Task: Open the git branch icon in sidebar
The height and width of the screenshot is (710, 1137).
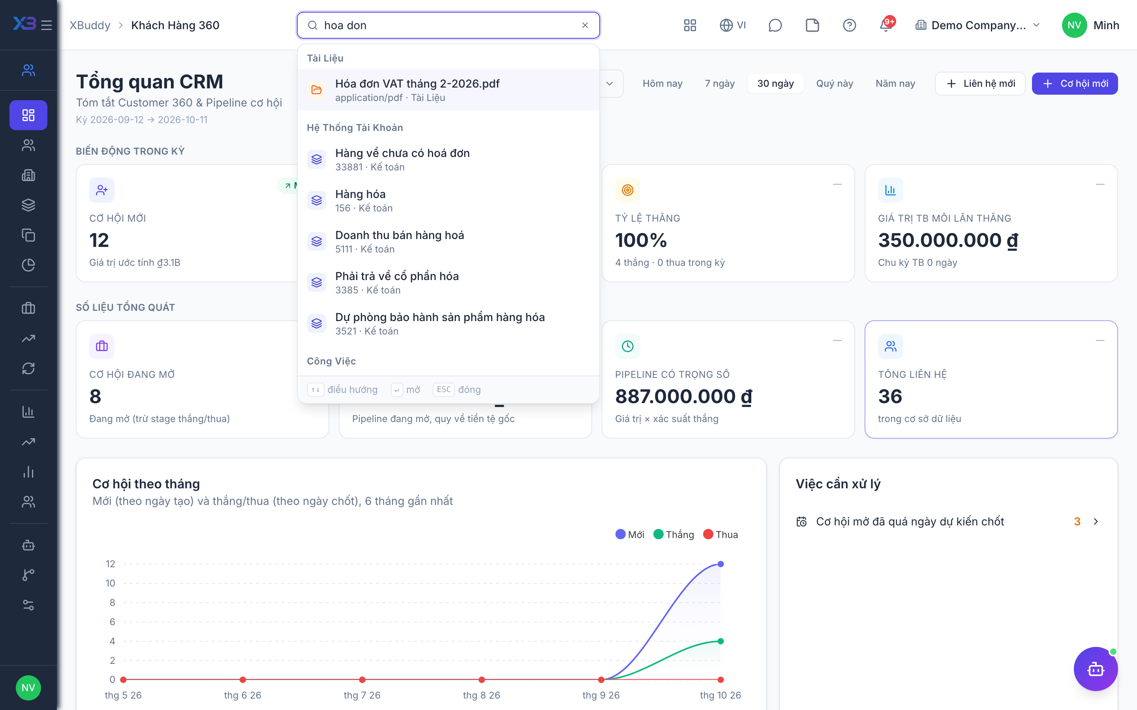Action: pyautogui.click(x=28, y=575)
